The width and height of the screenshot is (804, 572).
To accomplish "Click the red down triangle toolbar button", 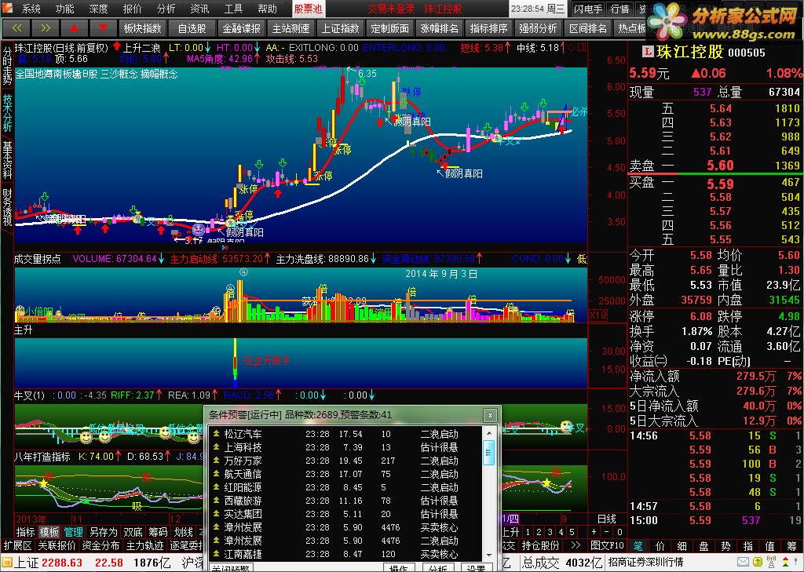I will [103, 28].
